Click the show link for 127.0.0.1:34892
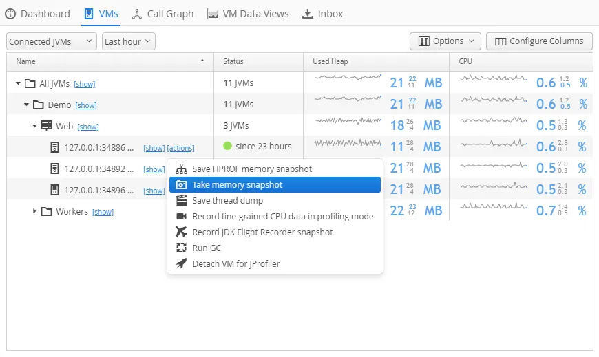Screen dimensions: 599x357 click(154, 169)
